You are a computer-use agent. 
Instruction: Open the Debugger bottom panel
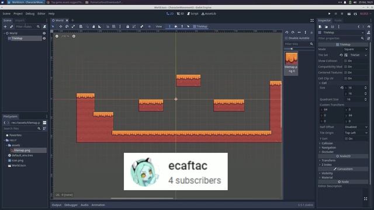pyautogui.click(x=71, y=205)
